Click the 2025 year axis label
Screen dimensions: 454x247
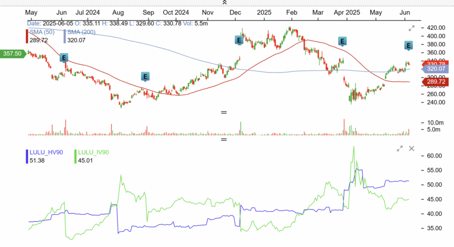click(x=264, y=12)
